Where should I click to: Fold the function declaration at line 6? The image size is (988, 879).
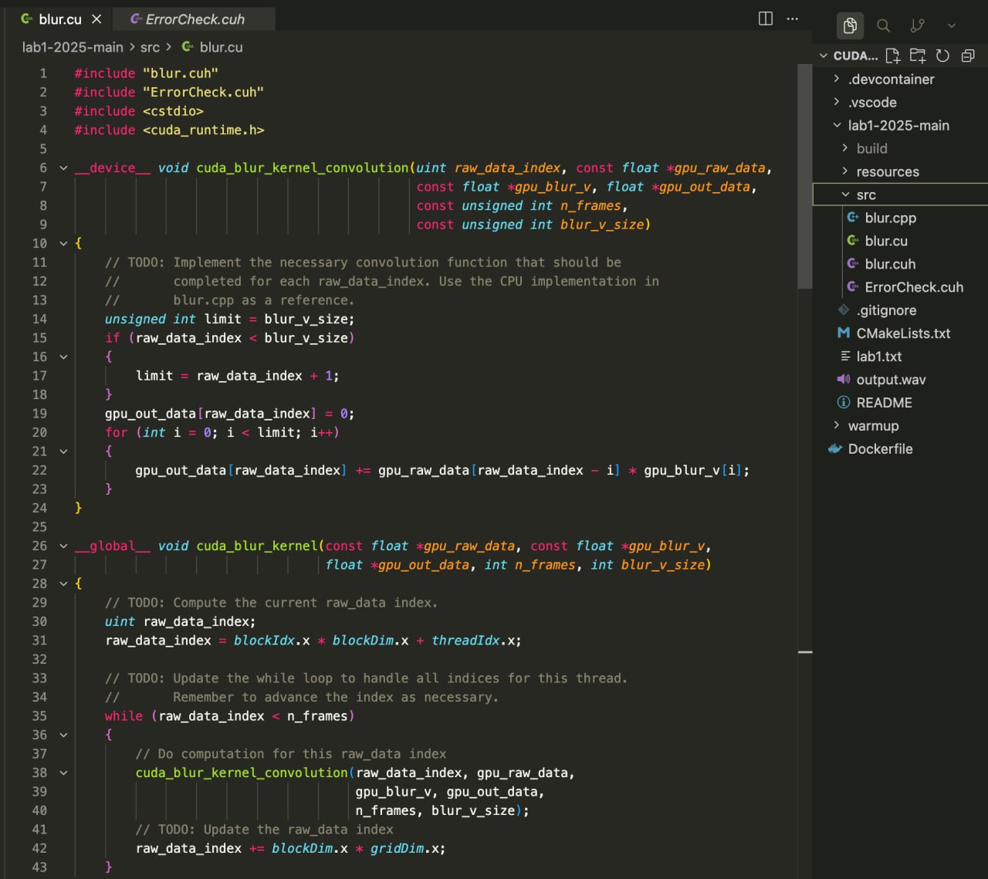point(63,168)
